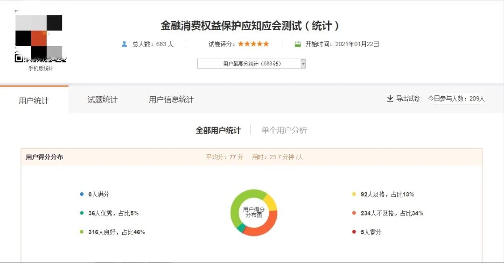This screenshot has height=263, width=504.
Task: Click the small QR icon above 手机版统计
Action: point(19,58)
